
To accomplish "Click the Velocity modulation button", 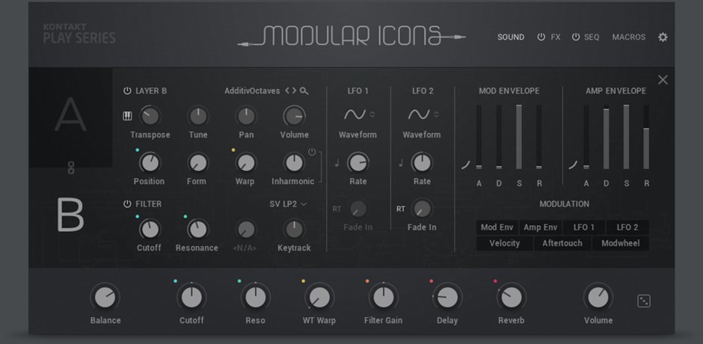I will point(504,244).
